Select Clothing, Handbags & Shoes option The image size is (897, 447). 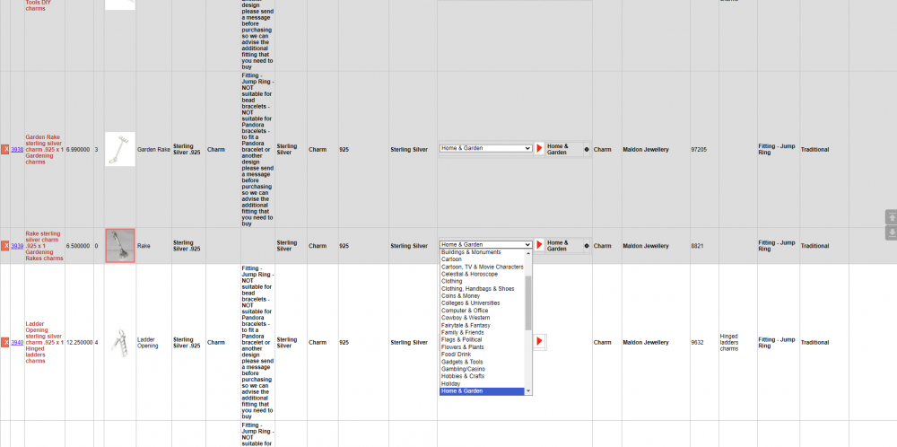tap(483, 289)
